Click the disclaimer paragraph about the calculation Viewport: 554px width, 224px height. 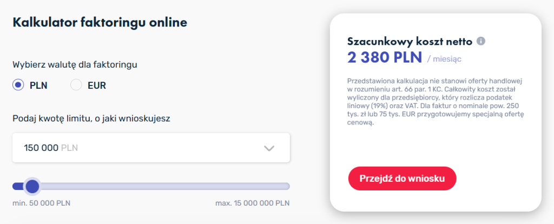click(x=437, y=102)
